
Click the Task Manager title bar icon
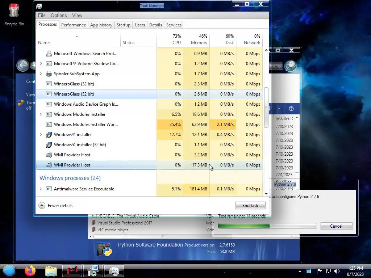tap(39, 6)
